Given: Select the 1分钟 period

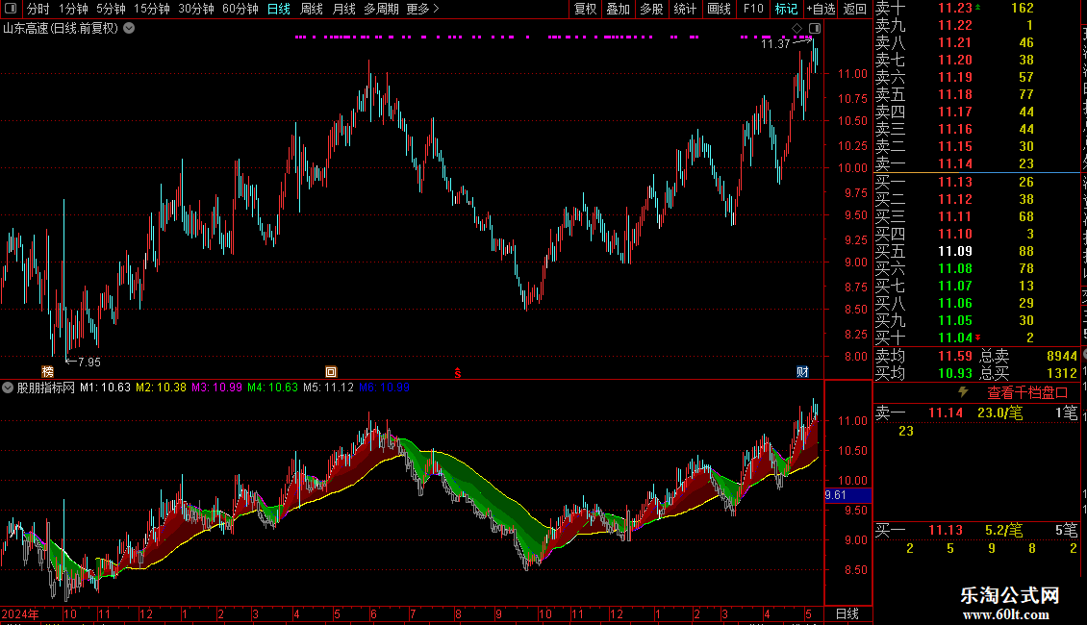Looking at the screenshot, I should (73, 9).
